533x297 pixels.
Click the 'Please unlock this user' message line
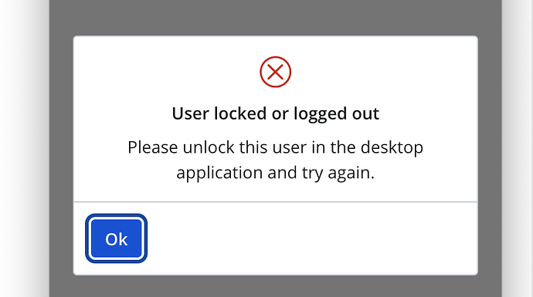[275, 147]
